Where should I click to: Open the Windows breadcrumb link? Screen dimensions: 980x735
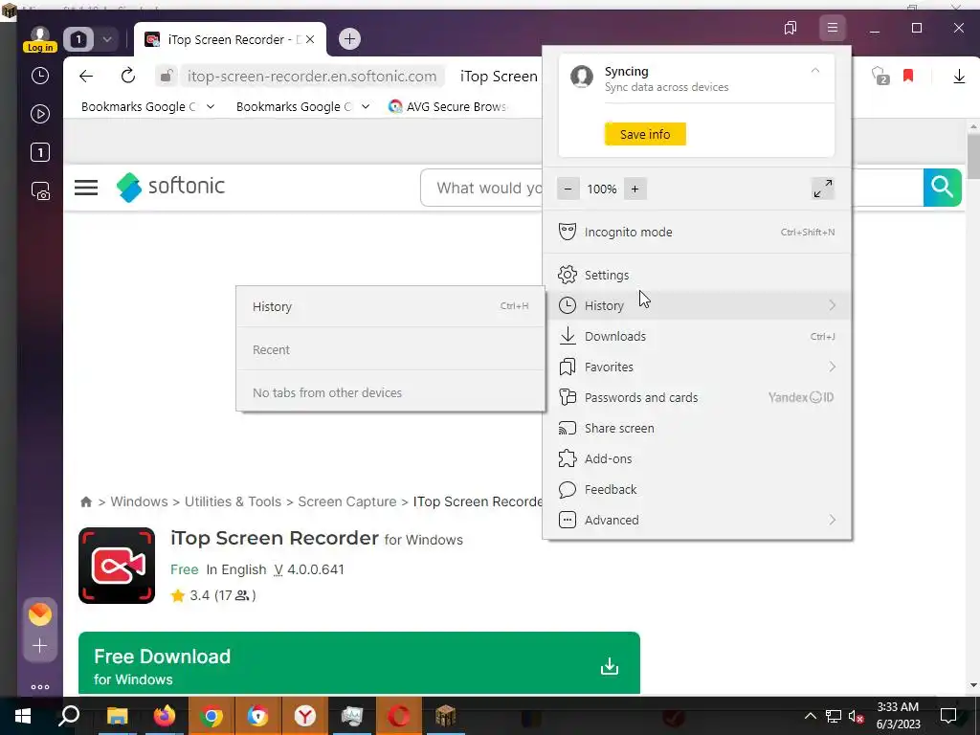pyautogui.click(x=139, y=501)
